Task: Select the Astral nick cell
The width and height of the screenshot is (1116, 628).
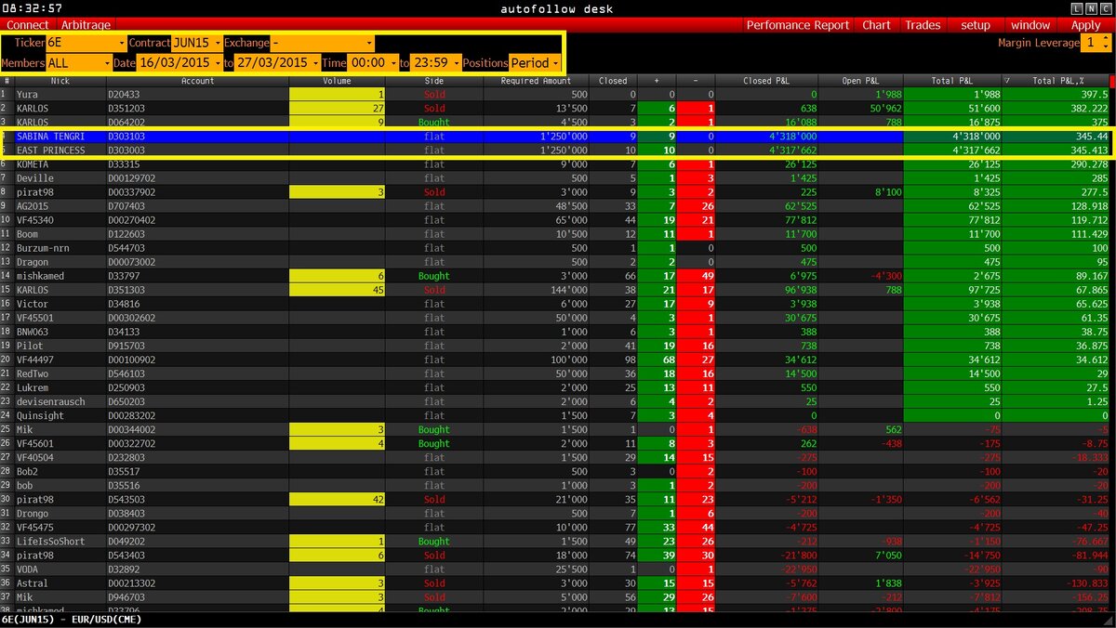Action: (x=60, y=583)
